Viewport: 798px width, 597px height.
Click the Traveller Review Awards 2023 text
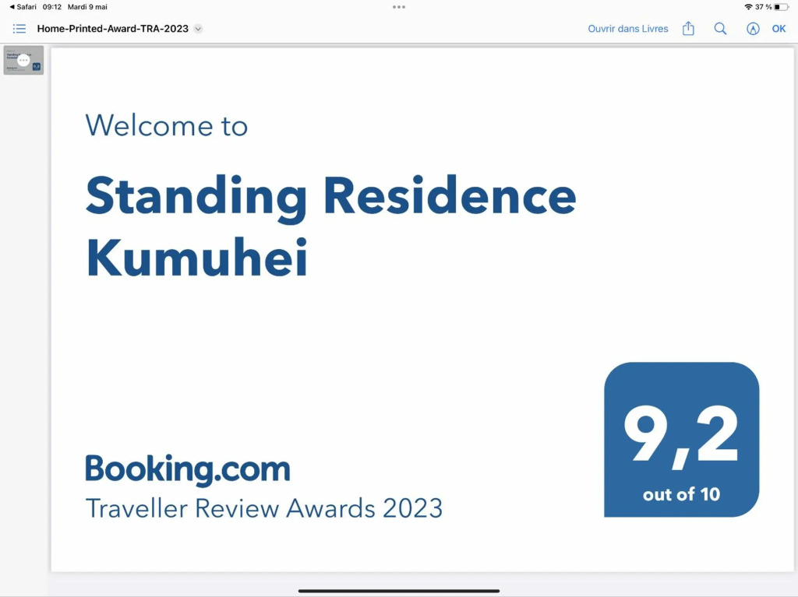click(263, 508)
